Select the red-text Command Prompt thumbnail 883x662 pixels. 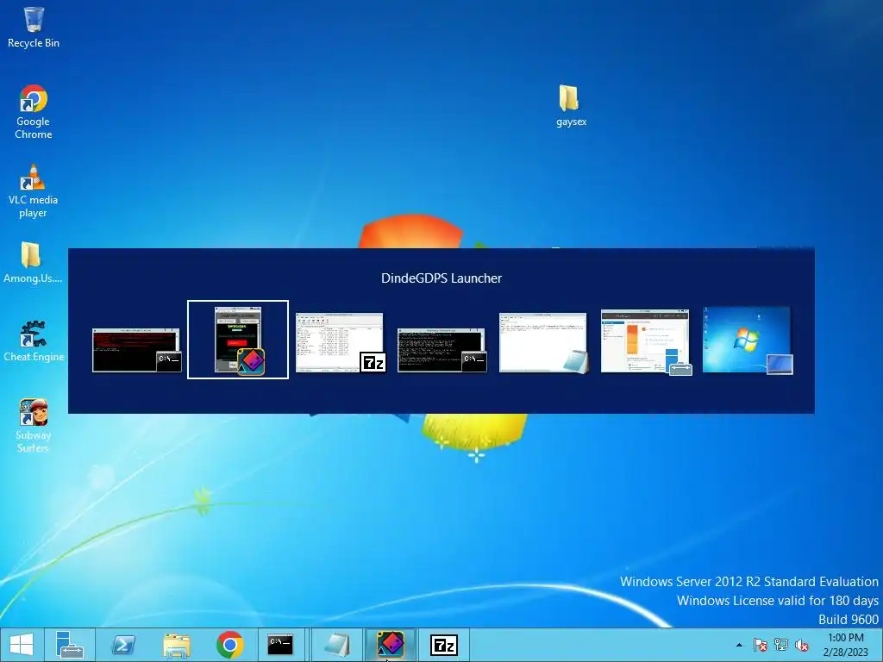coord(136,350)
